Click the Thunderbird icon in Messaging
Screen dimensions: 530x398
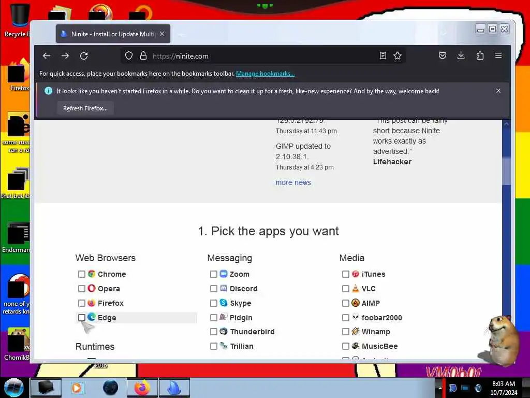[x=224, y=331]
